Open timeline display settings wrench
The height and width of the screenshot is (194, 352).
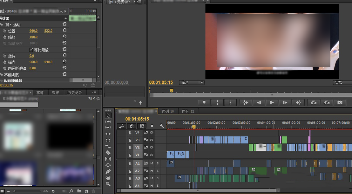(162, 126)
